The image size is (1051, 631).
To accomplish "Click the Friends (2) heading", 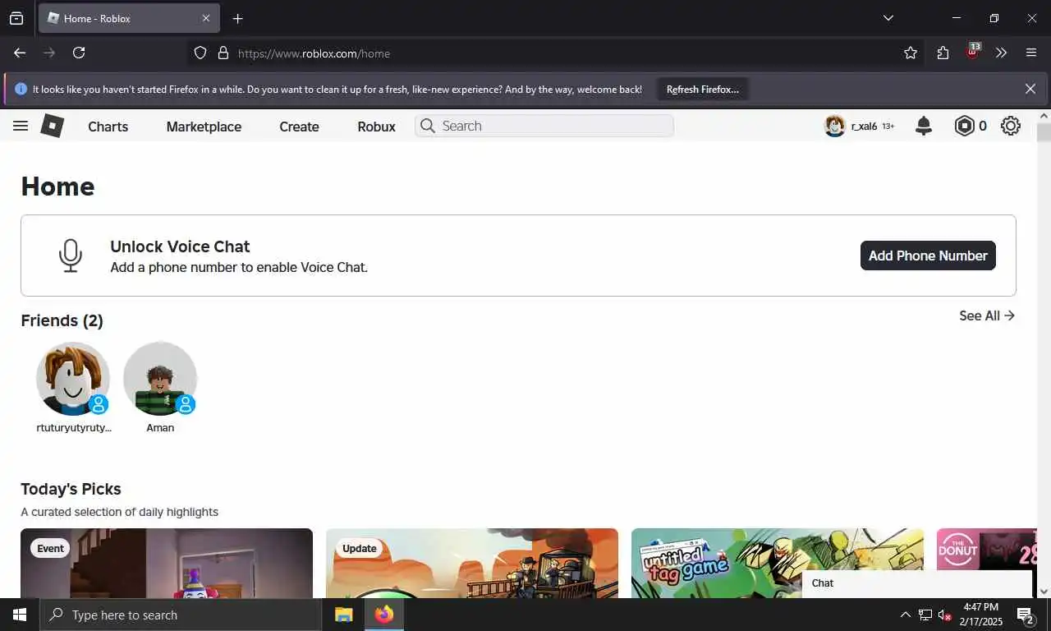I will click(62, 320).
